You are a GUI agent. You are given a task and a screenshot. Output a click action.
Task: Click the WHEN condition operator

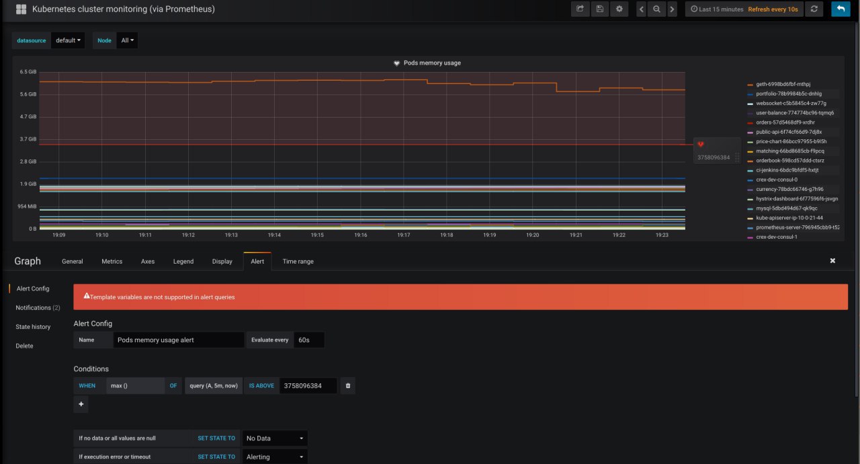(87, 386)
